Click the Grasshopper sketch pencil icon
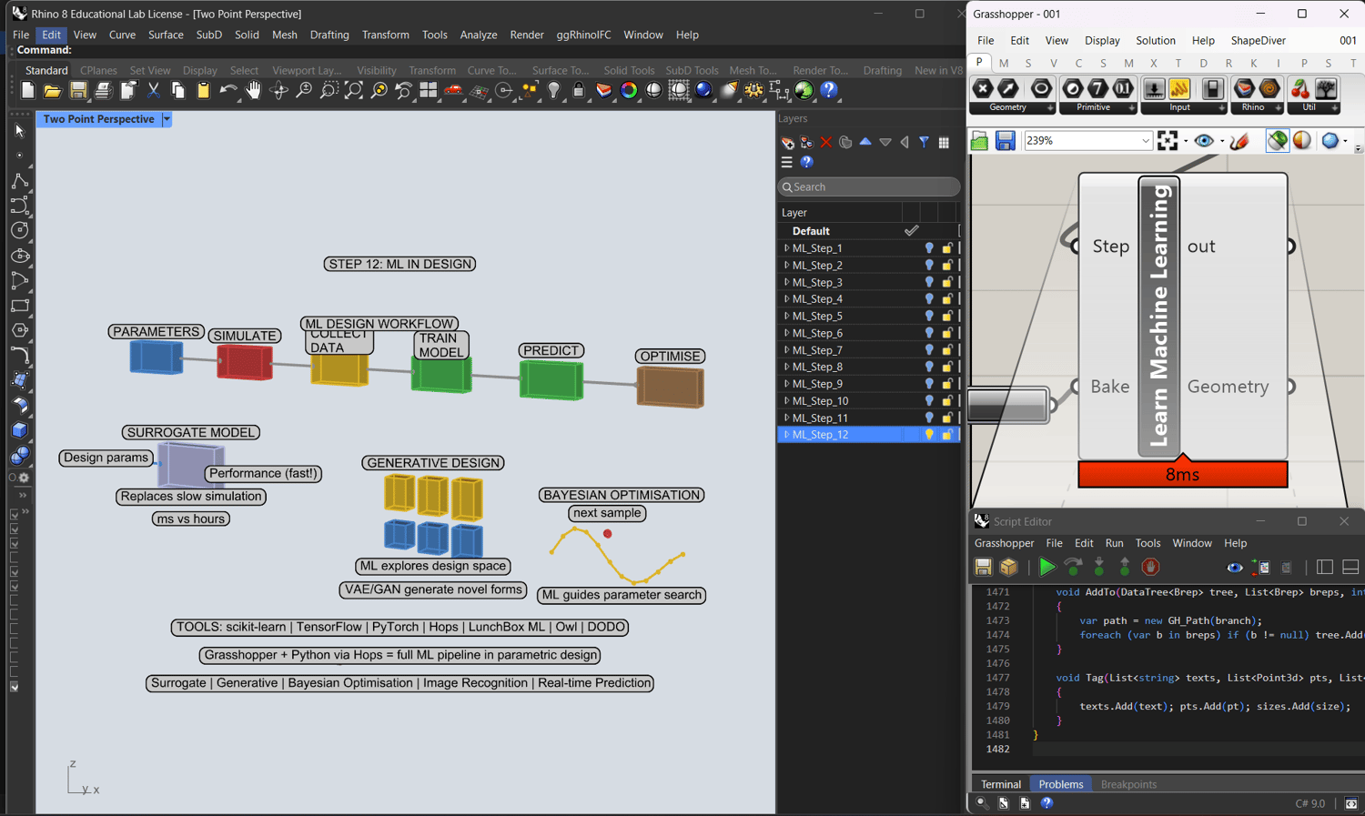The image size is (1365, 816). coord(1239,141)
